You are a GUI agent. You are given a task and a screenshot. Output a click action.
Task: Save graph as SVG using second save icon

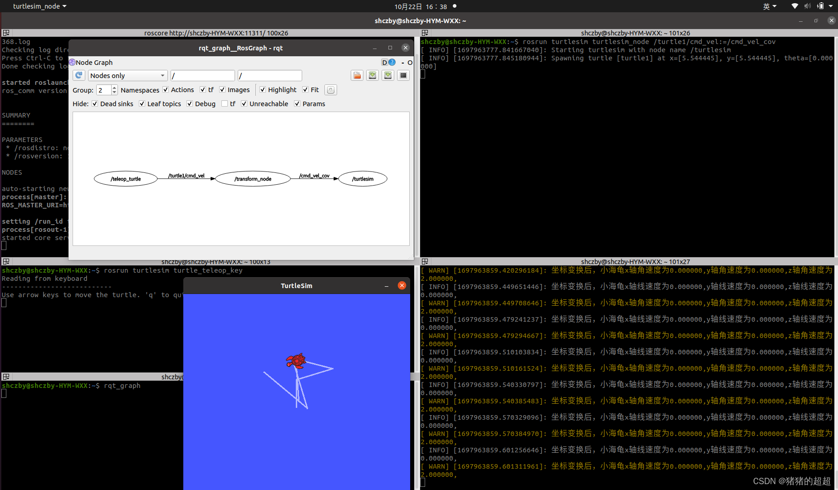tap(388, 75)
